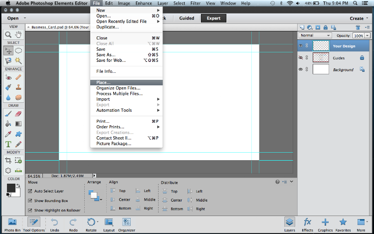
Task: Open the Photo Bin
Action: [12, 225]
